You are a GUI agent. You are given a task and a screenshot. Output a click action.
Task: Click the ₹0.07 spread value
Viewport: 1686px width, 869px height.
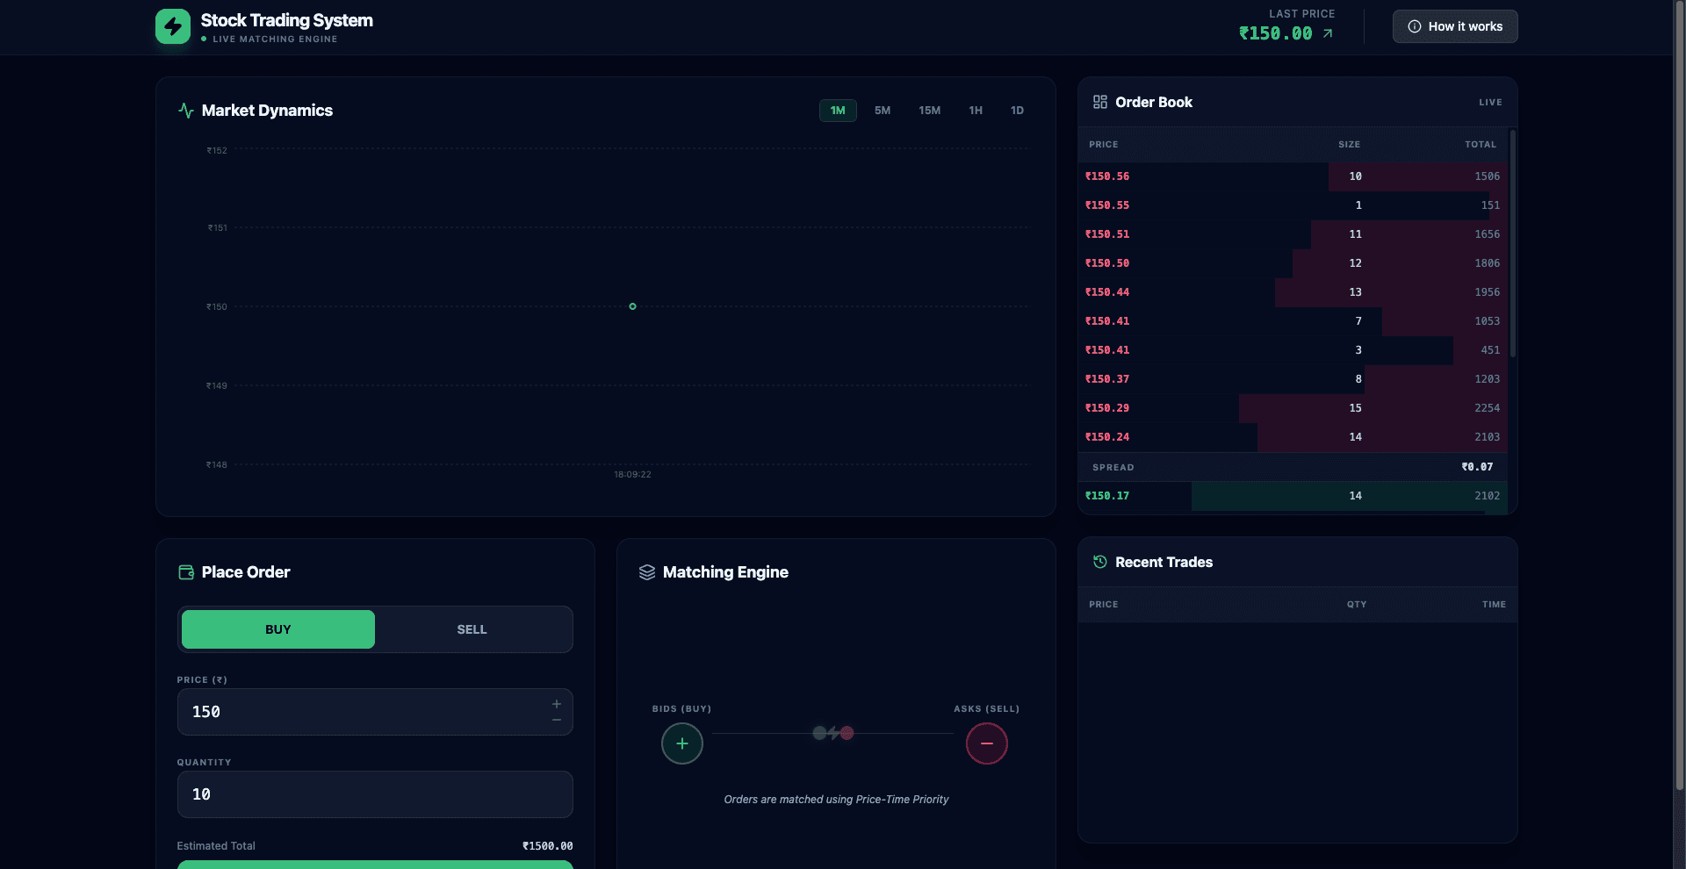pos(1477,467)
